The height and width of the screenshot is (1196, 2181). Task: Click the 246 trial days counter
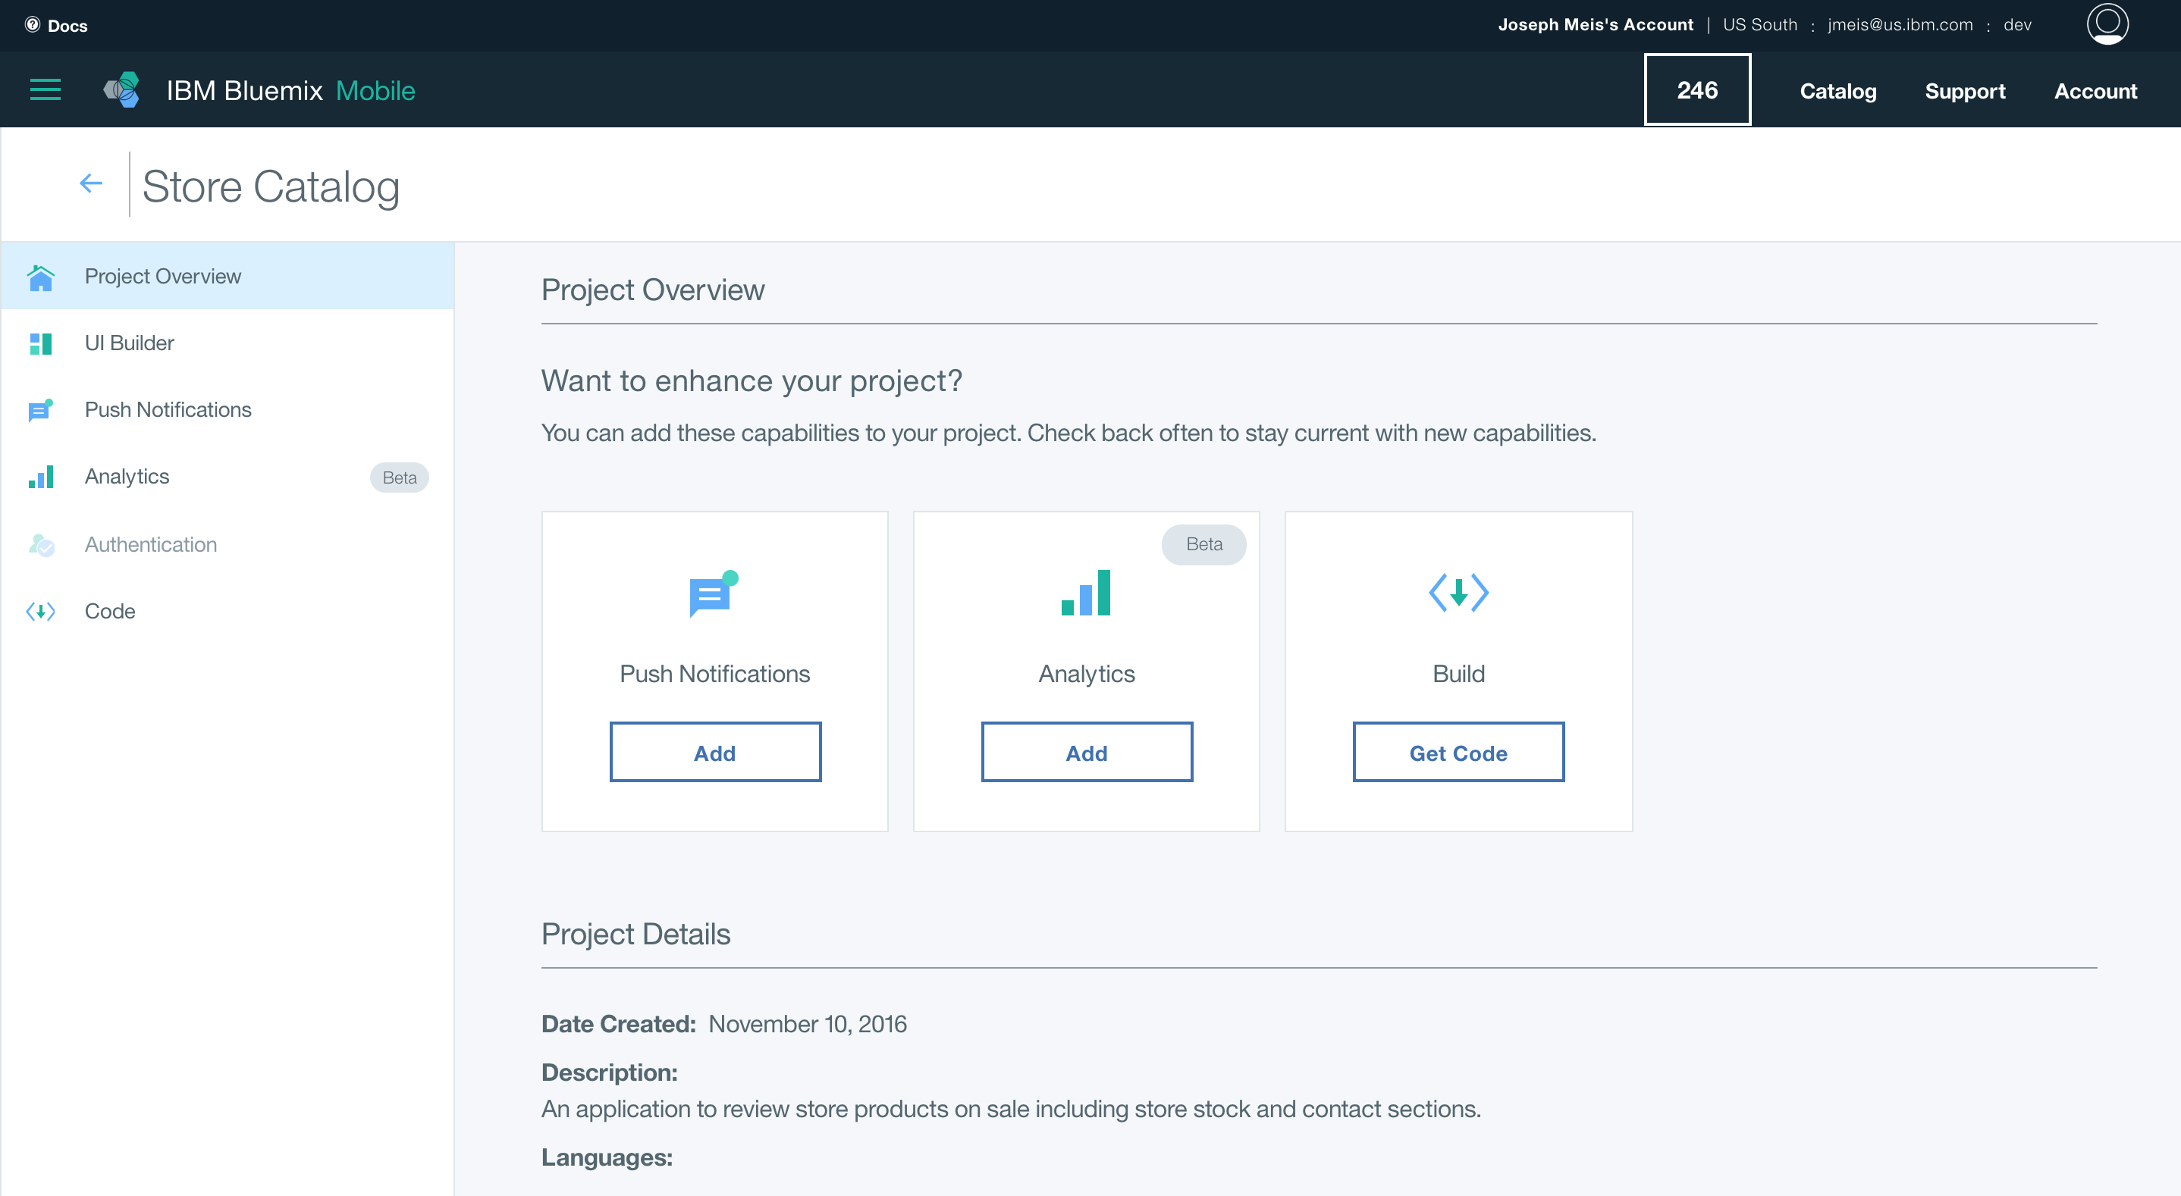1696,89
